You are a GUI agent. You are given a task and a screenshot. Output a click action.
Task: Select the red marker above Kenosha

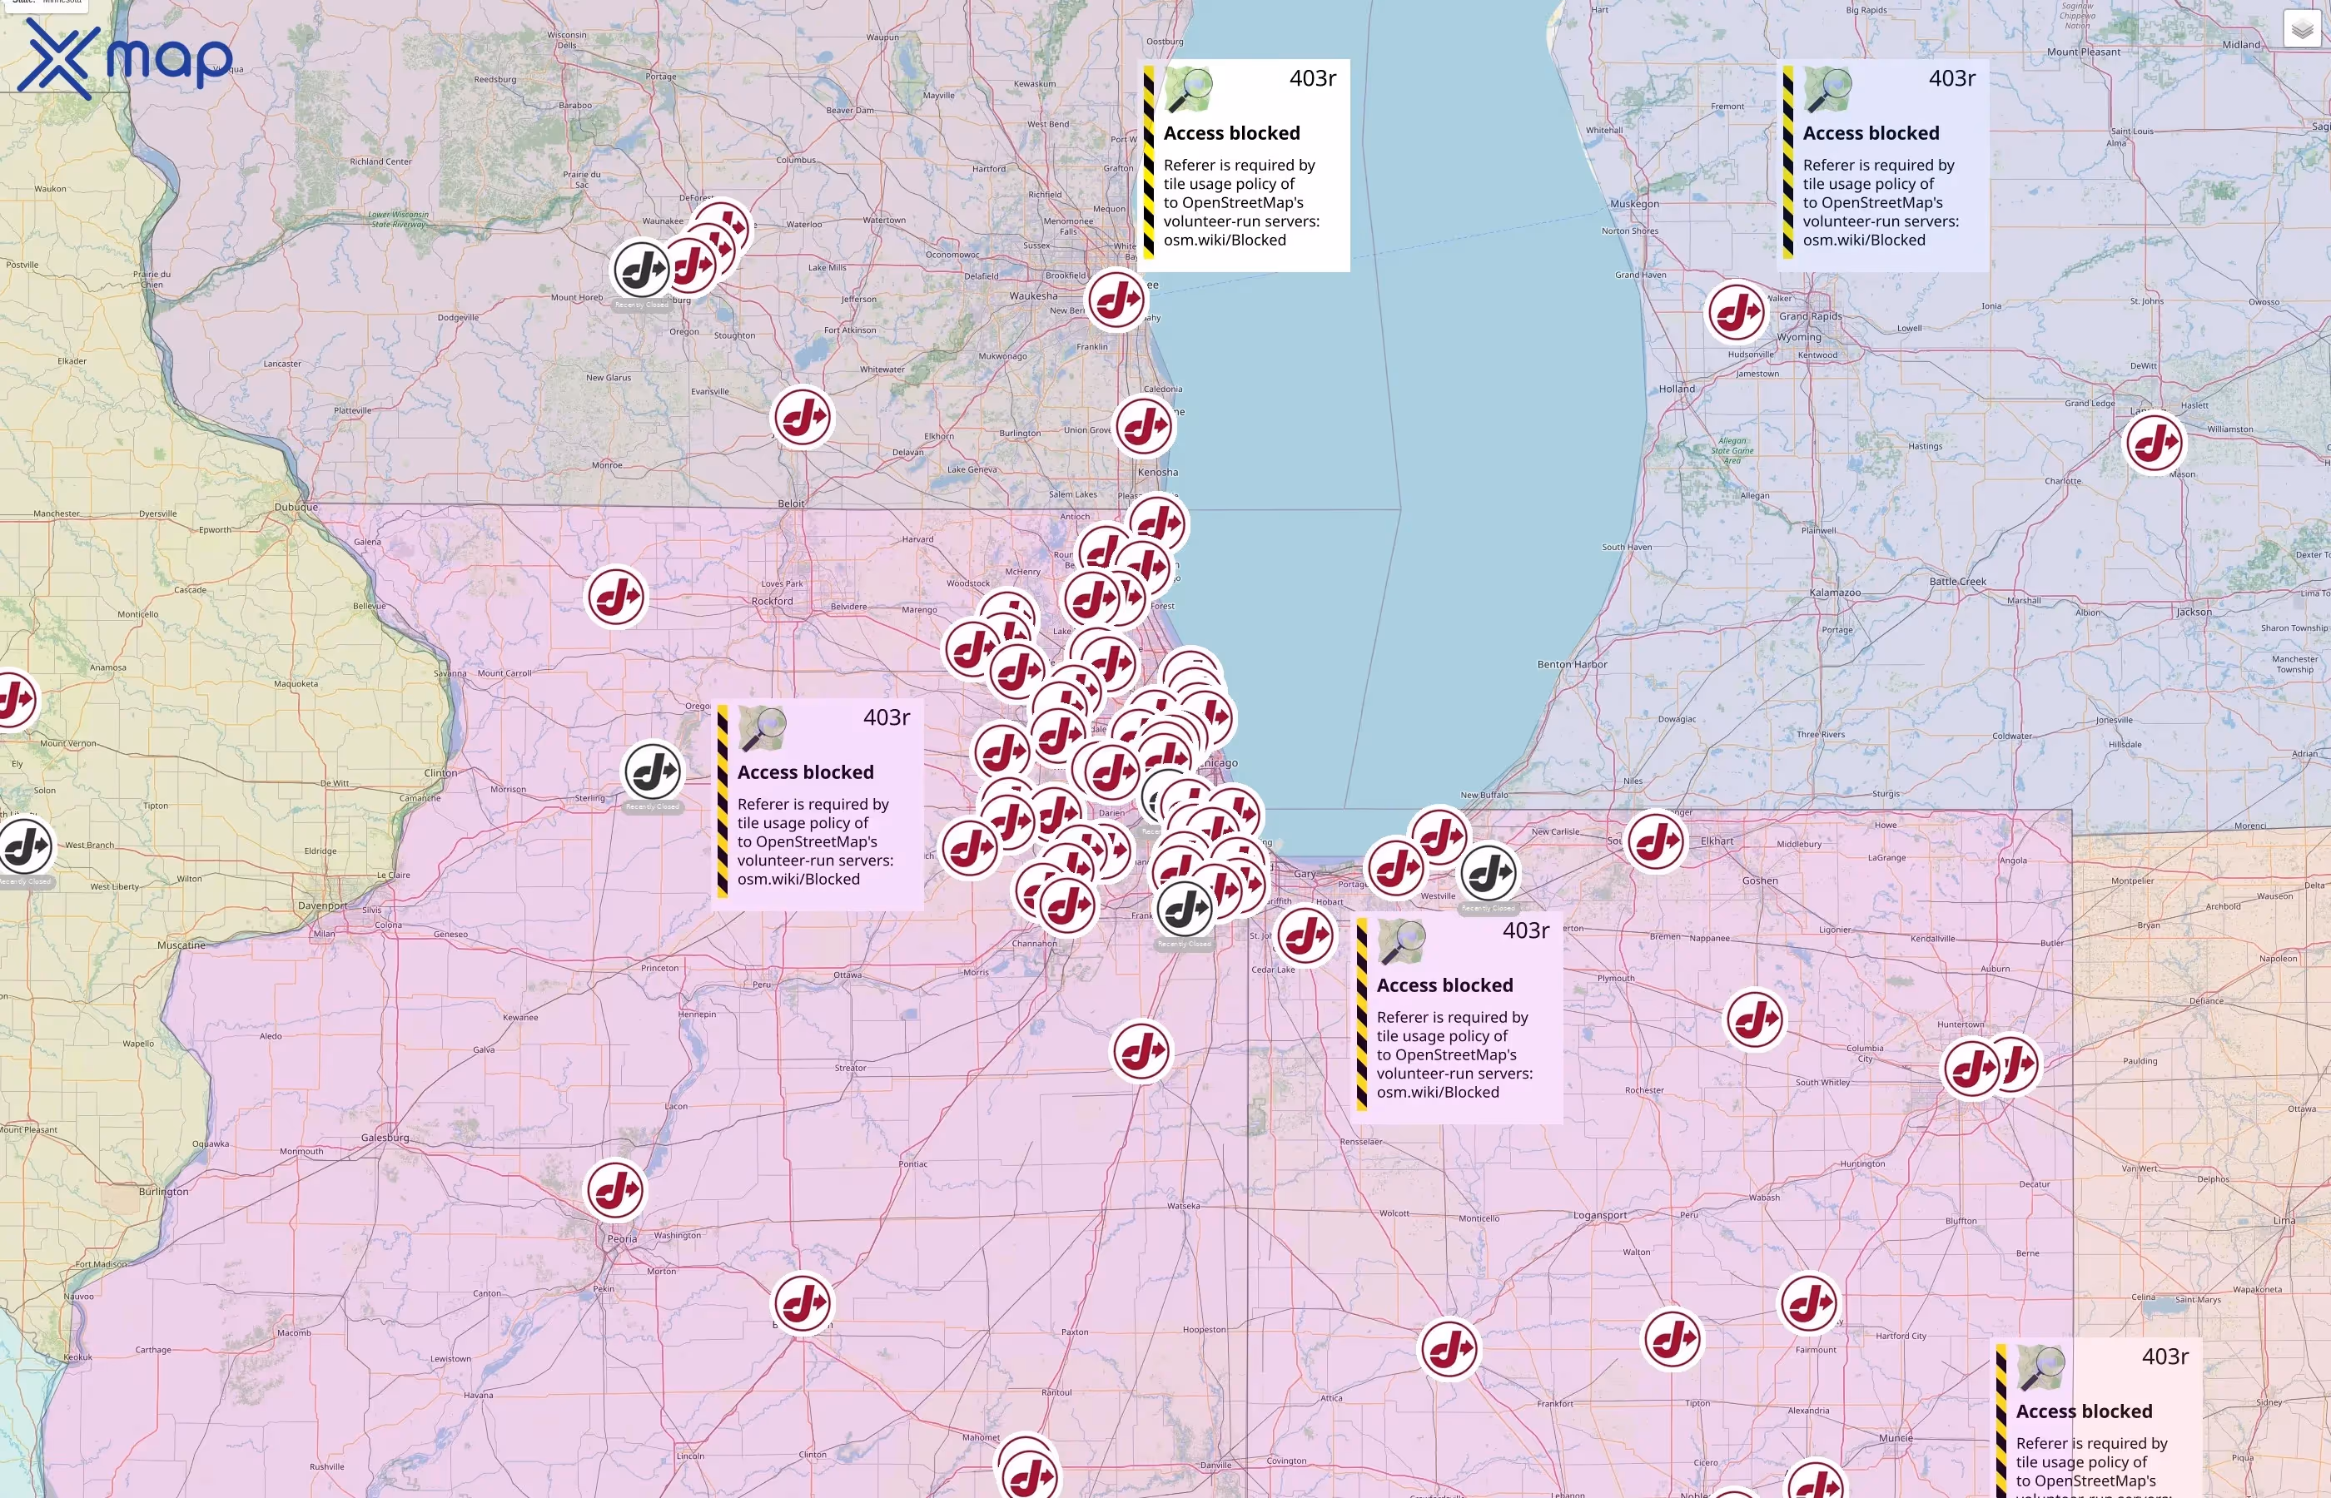pos(1144,426)
